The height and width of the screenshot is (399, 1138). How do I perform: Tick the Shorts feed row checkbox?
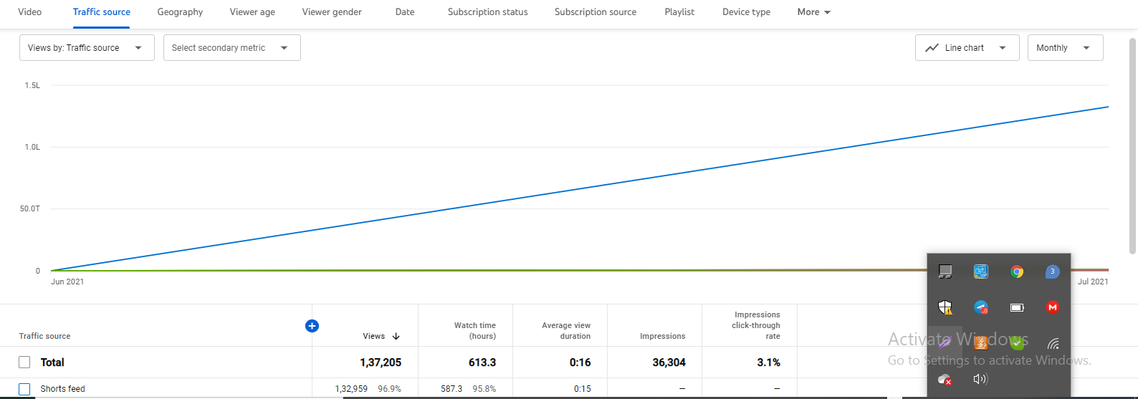click(24, 389)
